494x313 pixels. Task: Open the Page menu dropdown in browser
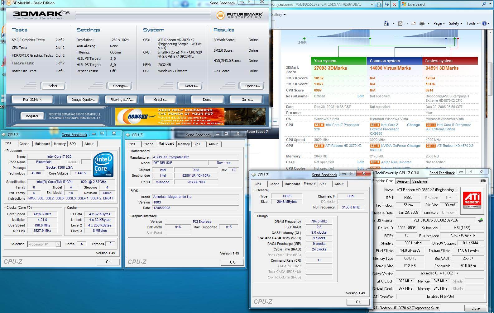click(439, 23)
